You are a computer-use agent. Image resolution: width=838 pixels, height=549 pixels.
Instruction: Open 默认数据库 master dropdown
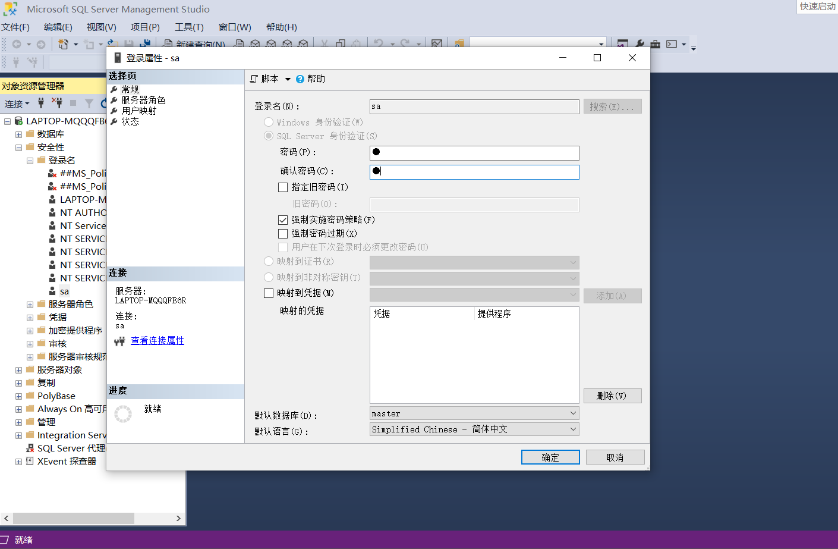point(474,413)
